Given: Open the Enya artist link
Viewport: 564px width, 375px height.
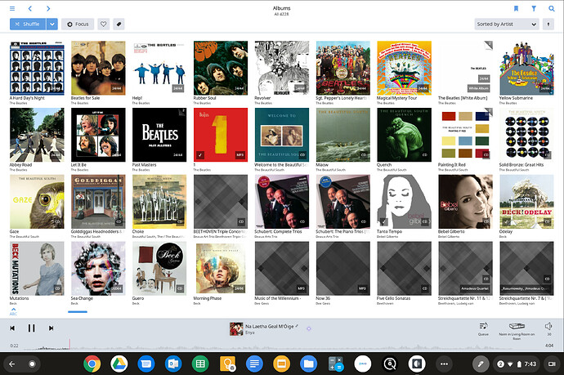Looking at the screenshot, I should click(249, 333).
